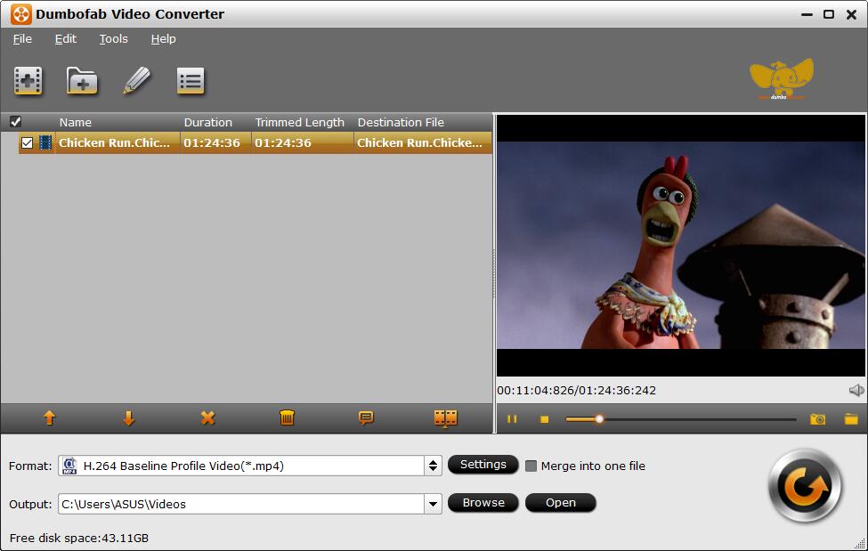Click the 01:24:36 Trimmed Length cell
868x551 pixels.
click(x=303, y=143)
